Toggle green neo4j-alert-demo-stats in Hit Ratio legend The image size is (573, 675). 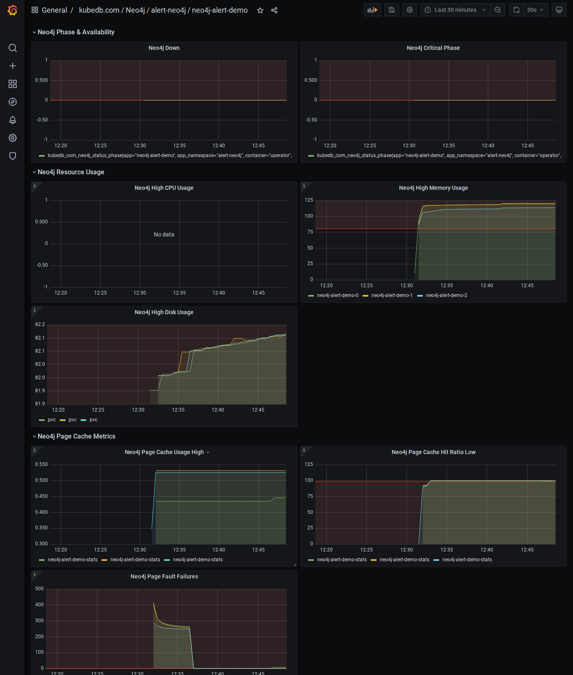point(342,560)
